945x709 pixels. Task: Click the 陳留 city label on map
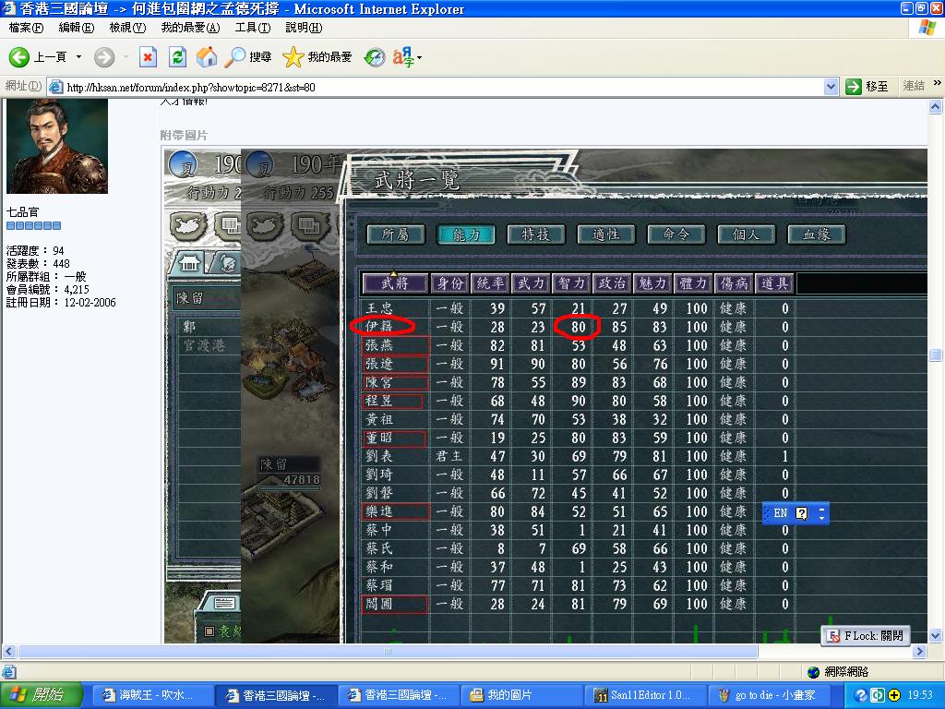288,465
